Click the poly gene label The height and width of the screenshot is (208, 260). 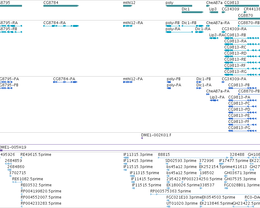[x=169, y=3]
